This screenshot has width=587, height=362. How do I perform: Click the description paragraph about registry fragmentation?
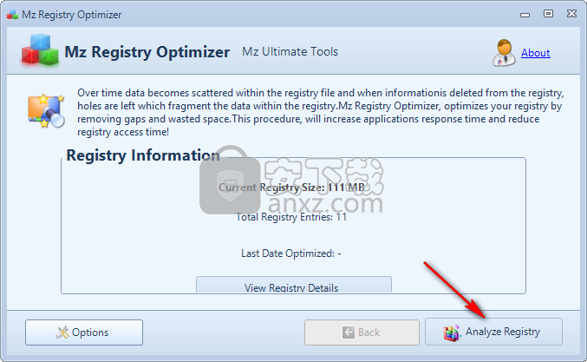pyautogui.click(x=321, y=113)
